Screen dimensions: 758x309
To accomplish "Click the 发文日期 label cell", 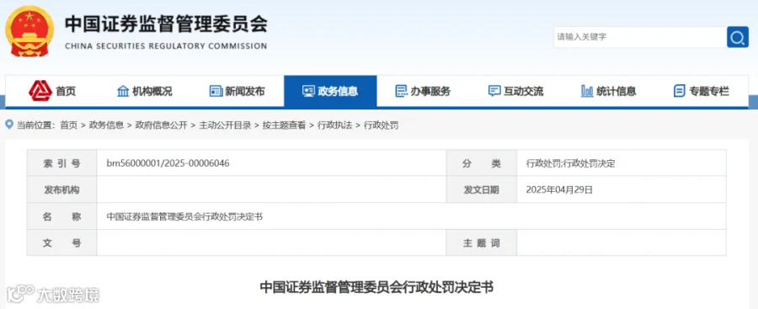I will (x=482, y=190).
